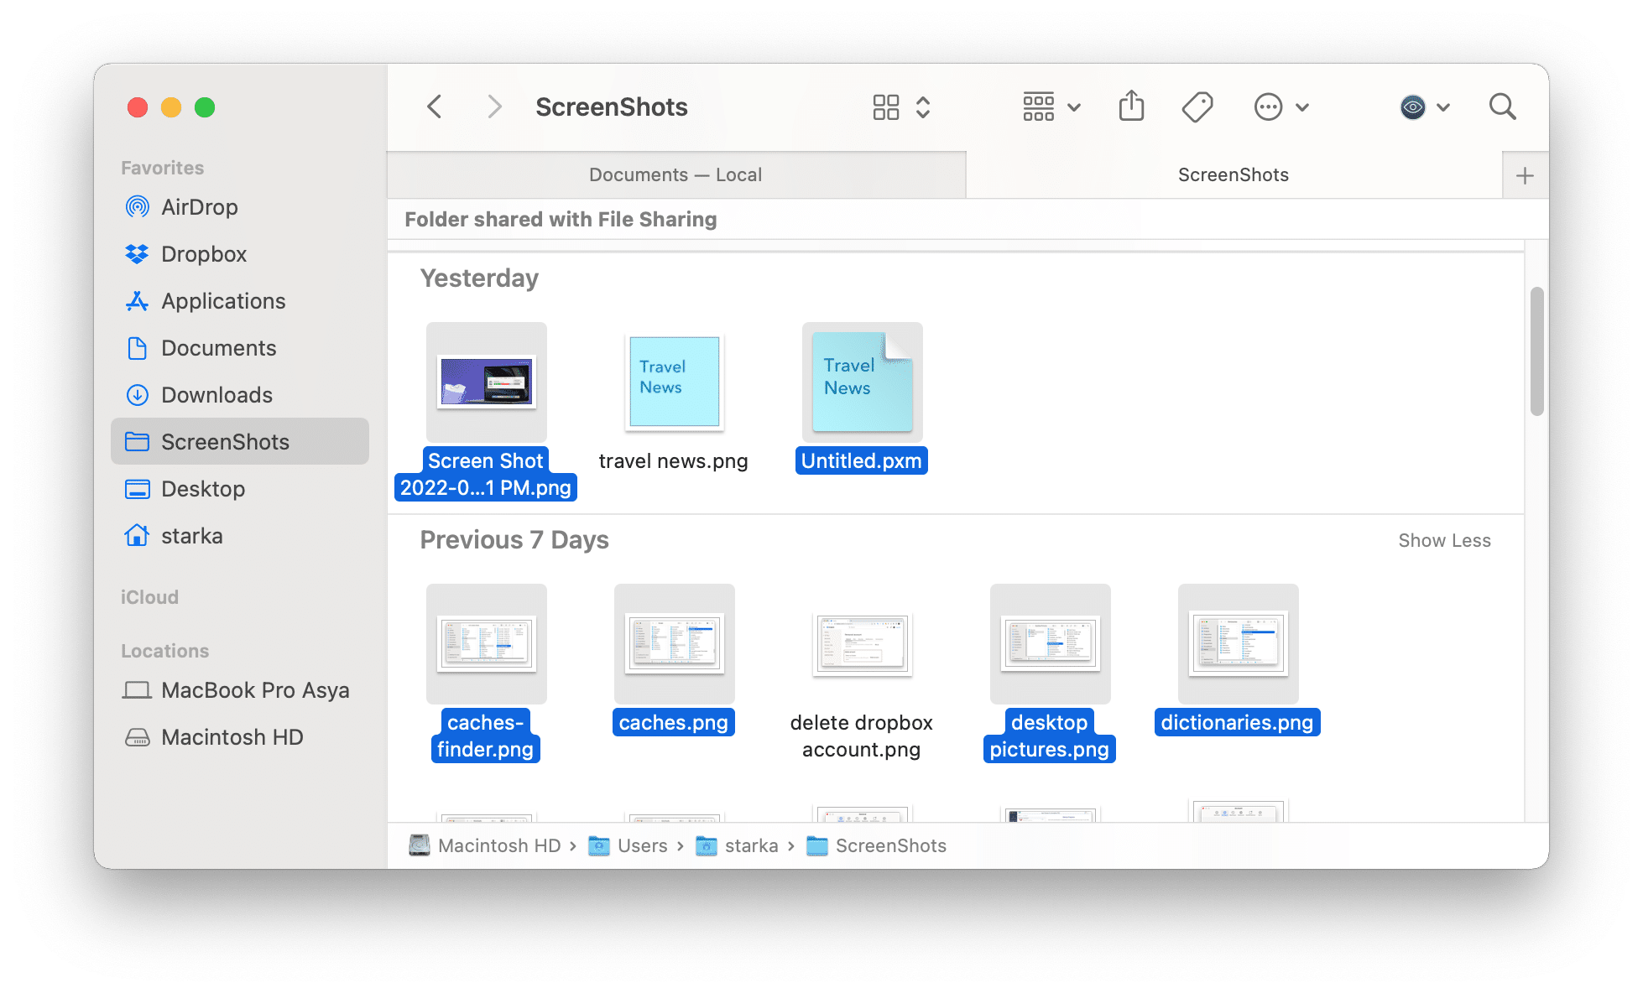
Task: Toggle the eye visibility icon dropdown
Action: tap(1441, 107)
